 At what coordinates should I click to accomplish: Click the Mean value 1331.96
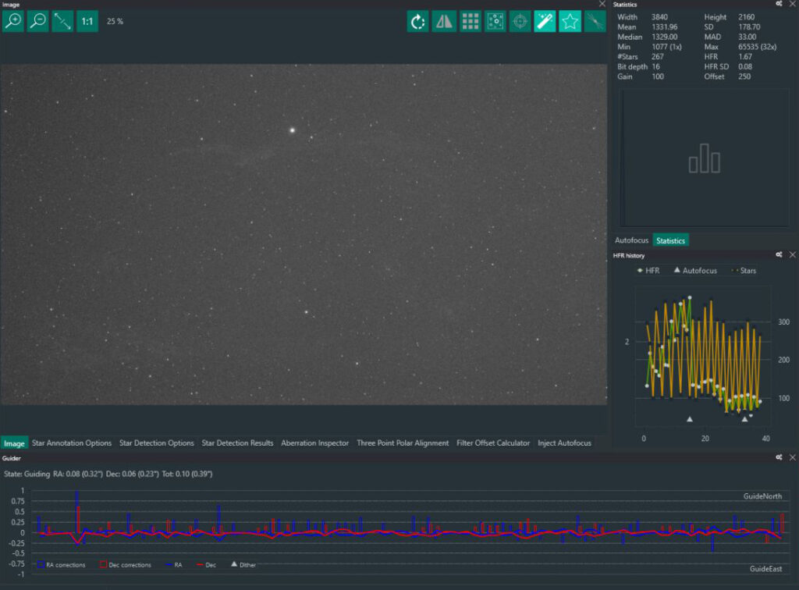[x=665, y=27]
